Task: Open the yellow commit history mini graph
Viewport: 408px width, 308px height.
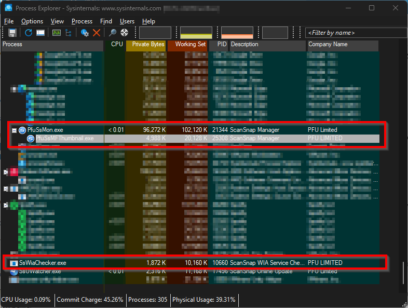Action: click(196, 33)
